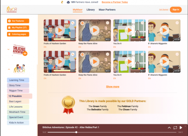The image size is (188, 136).
Task: Select the Moshiach Time category
Action: coord(18,112)
